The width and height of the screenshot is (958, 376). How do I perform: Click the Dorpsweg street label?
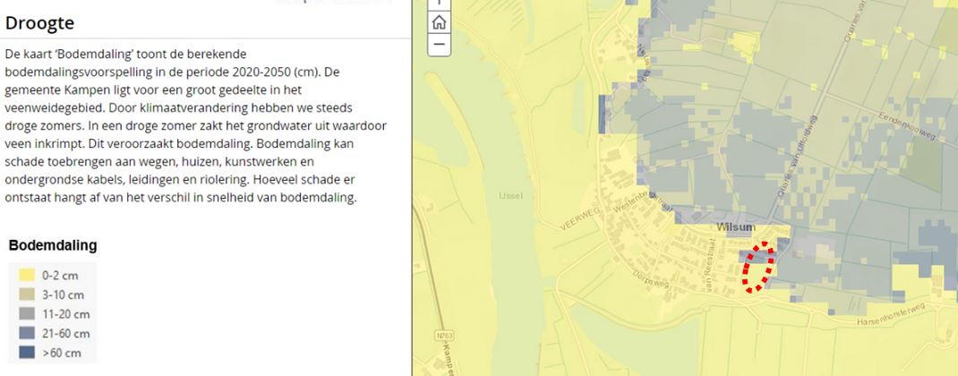pos(652,279)
